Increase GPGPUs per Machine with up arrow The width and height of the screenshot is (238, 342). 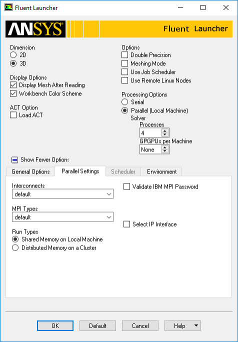tap(165, 147)
